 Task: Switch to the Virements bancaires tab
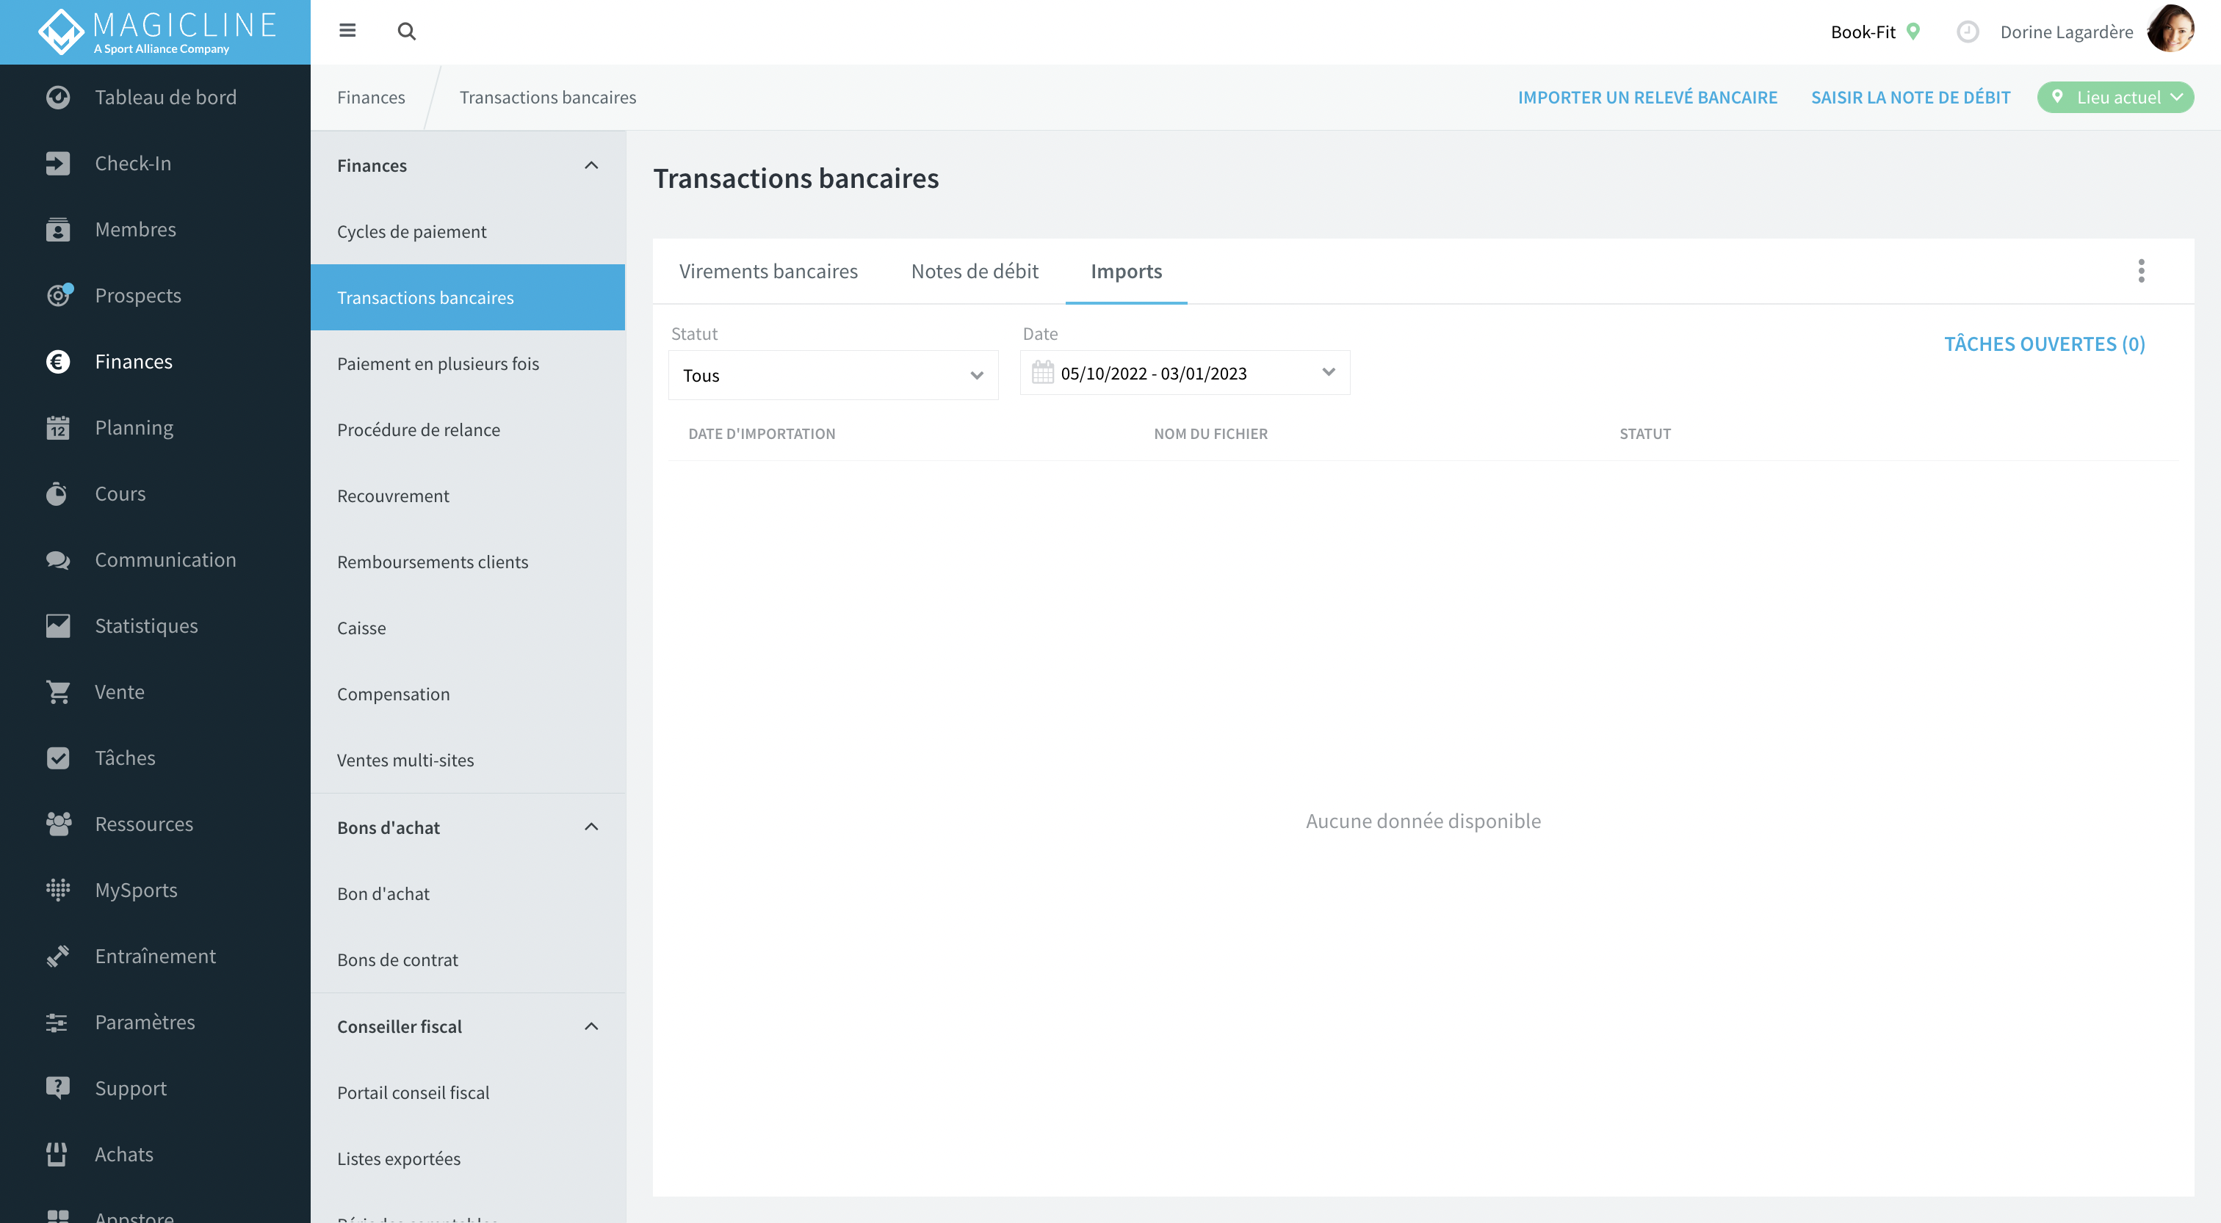[x=768, y=271]
